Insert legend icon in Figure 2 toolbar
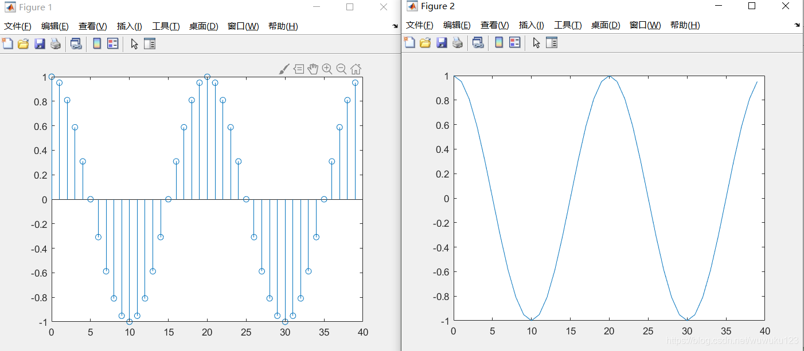804x351 pixels. 515,42
